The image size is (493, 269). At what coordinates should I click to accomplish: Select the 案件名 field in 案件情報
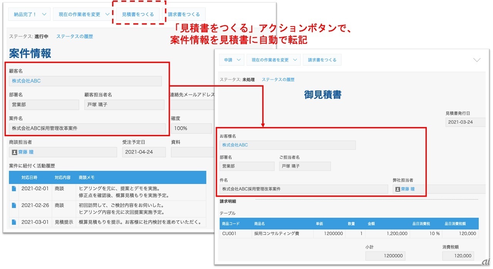87,129
